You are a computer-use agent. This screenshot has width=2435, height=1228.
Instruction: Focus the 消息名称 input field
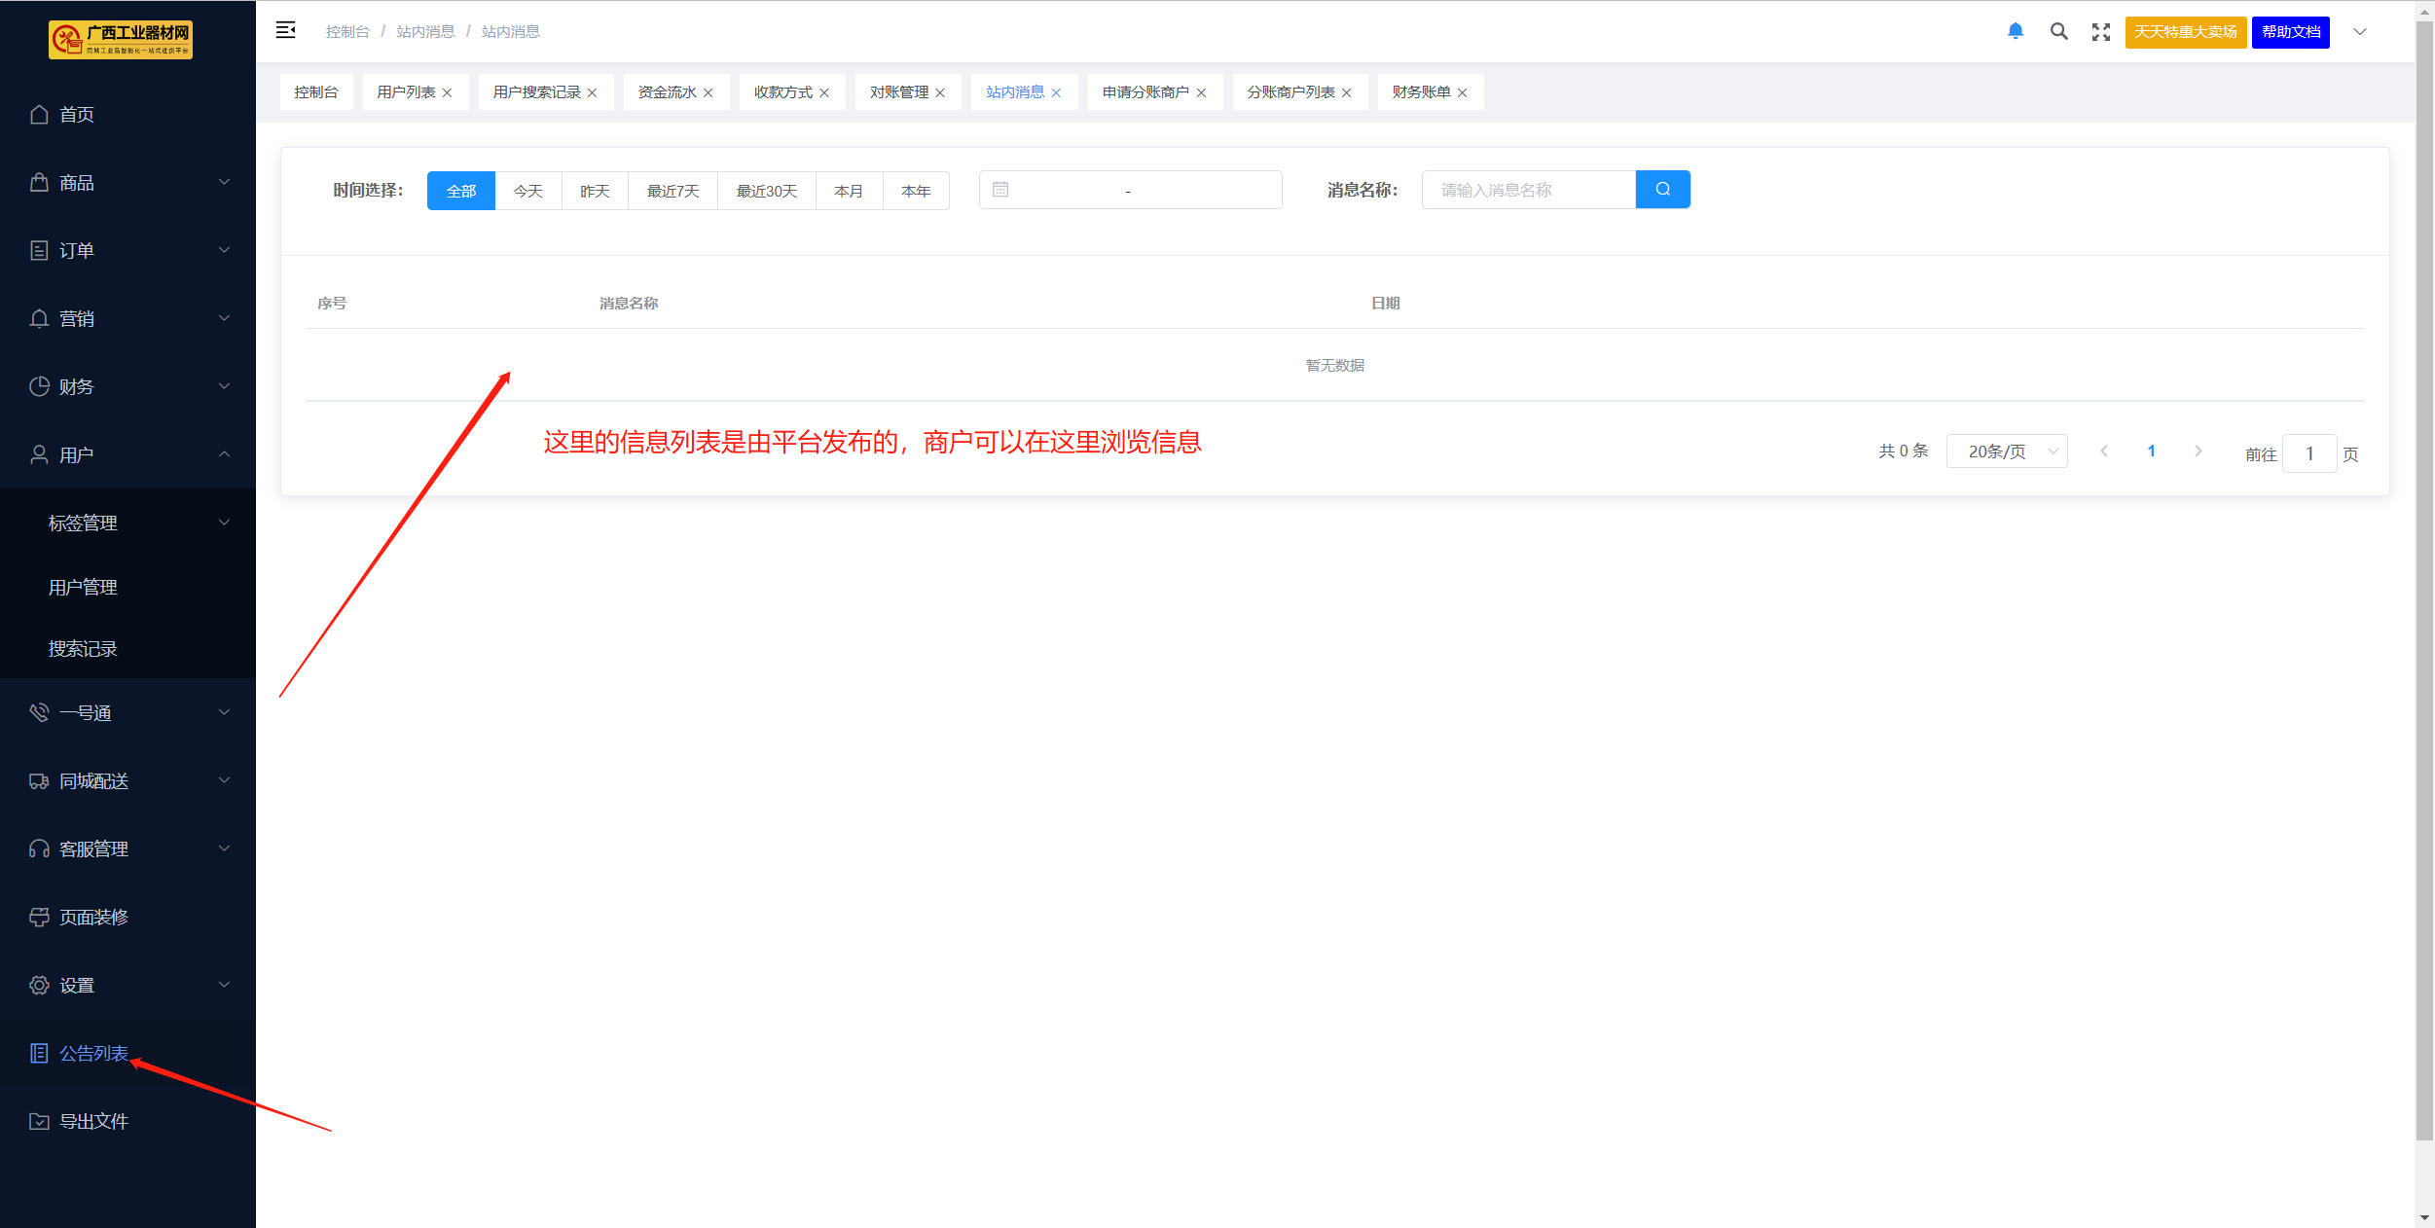(x=1528, y=190)
